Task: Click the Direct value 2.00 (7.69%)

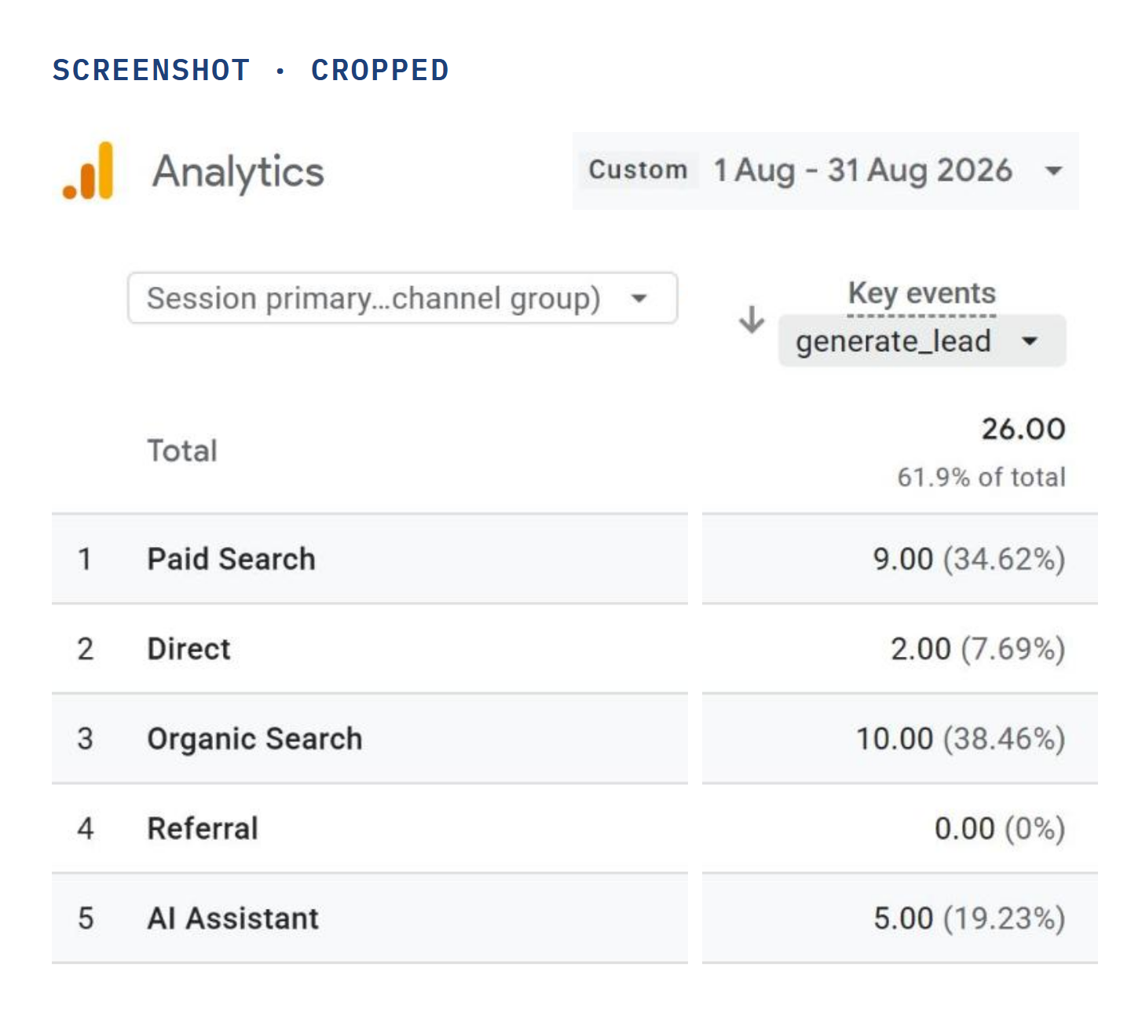Action: pos(978,649)
